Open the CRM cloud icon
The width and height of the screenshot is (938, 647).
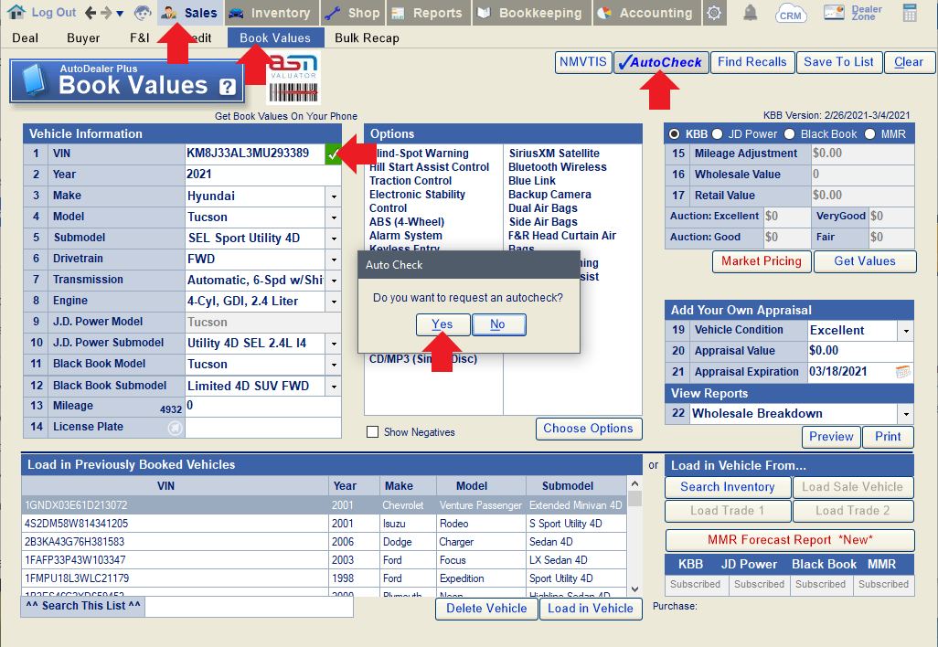tap(790, 13)
